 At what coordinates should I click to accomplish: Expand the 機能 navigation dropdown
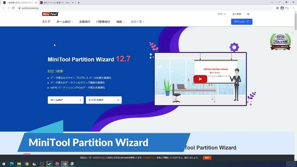pyautogui.click(x=120, y=22)
